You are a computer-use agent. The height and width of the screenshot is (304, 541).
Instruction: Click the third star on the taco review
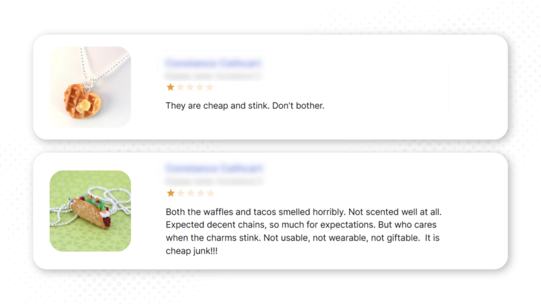190,193
